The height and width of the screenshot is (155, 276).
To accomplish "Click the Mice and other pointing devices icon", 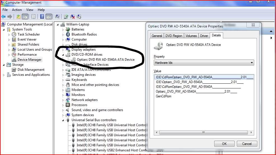I will tap(68, 85).
